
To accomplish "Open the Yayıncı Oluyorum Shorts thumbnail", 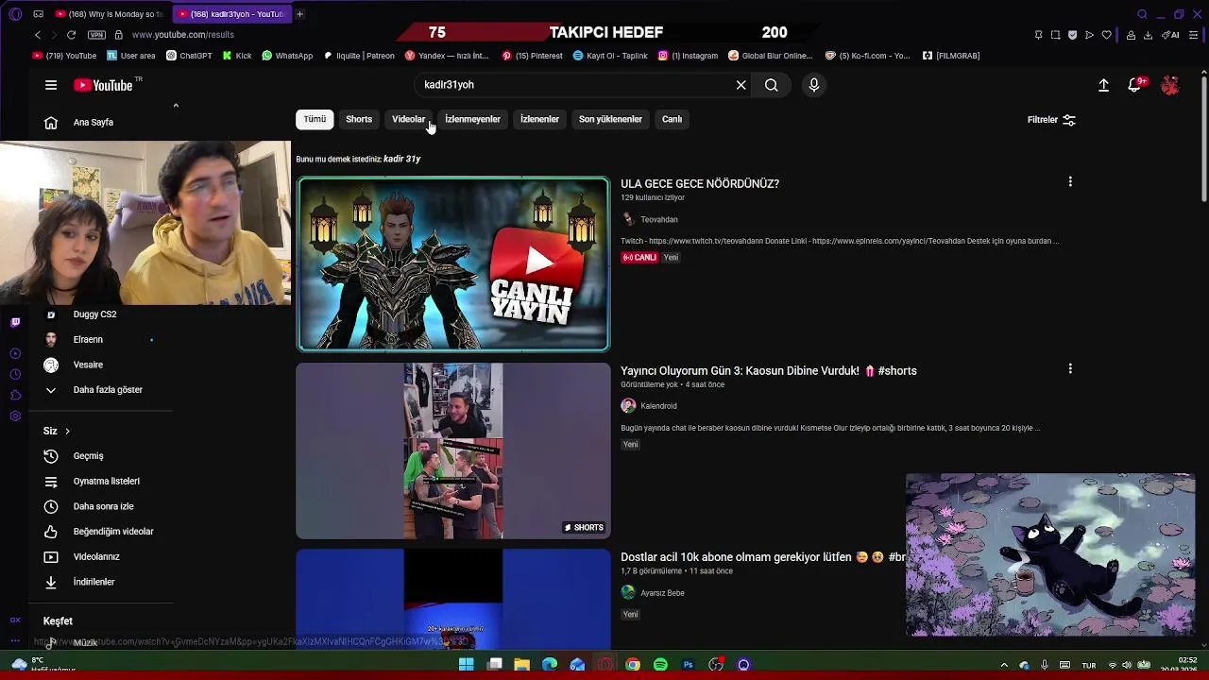I will coord(453,450).
